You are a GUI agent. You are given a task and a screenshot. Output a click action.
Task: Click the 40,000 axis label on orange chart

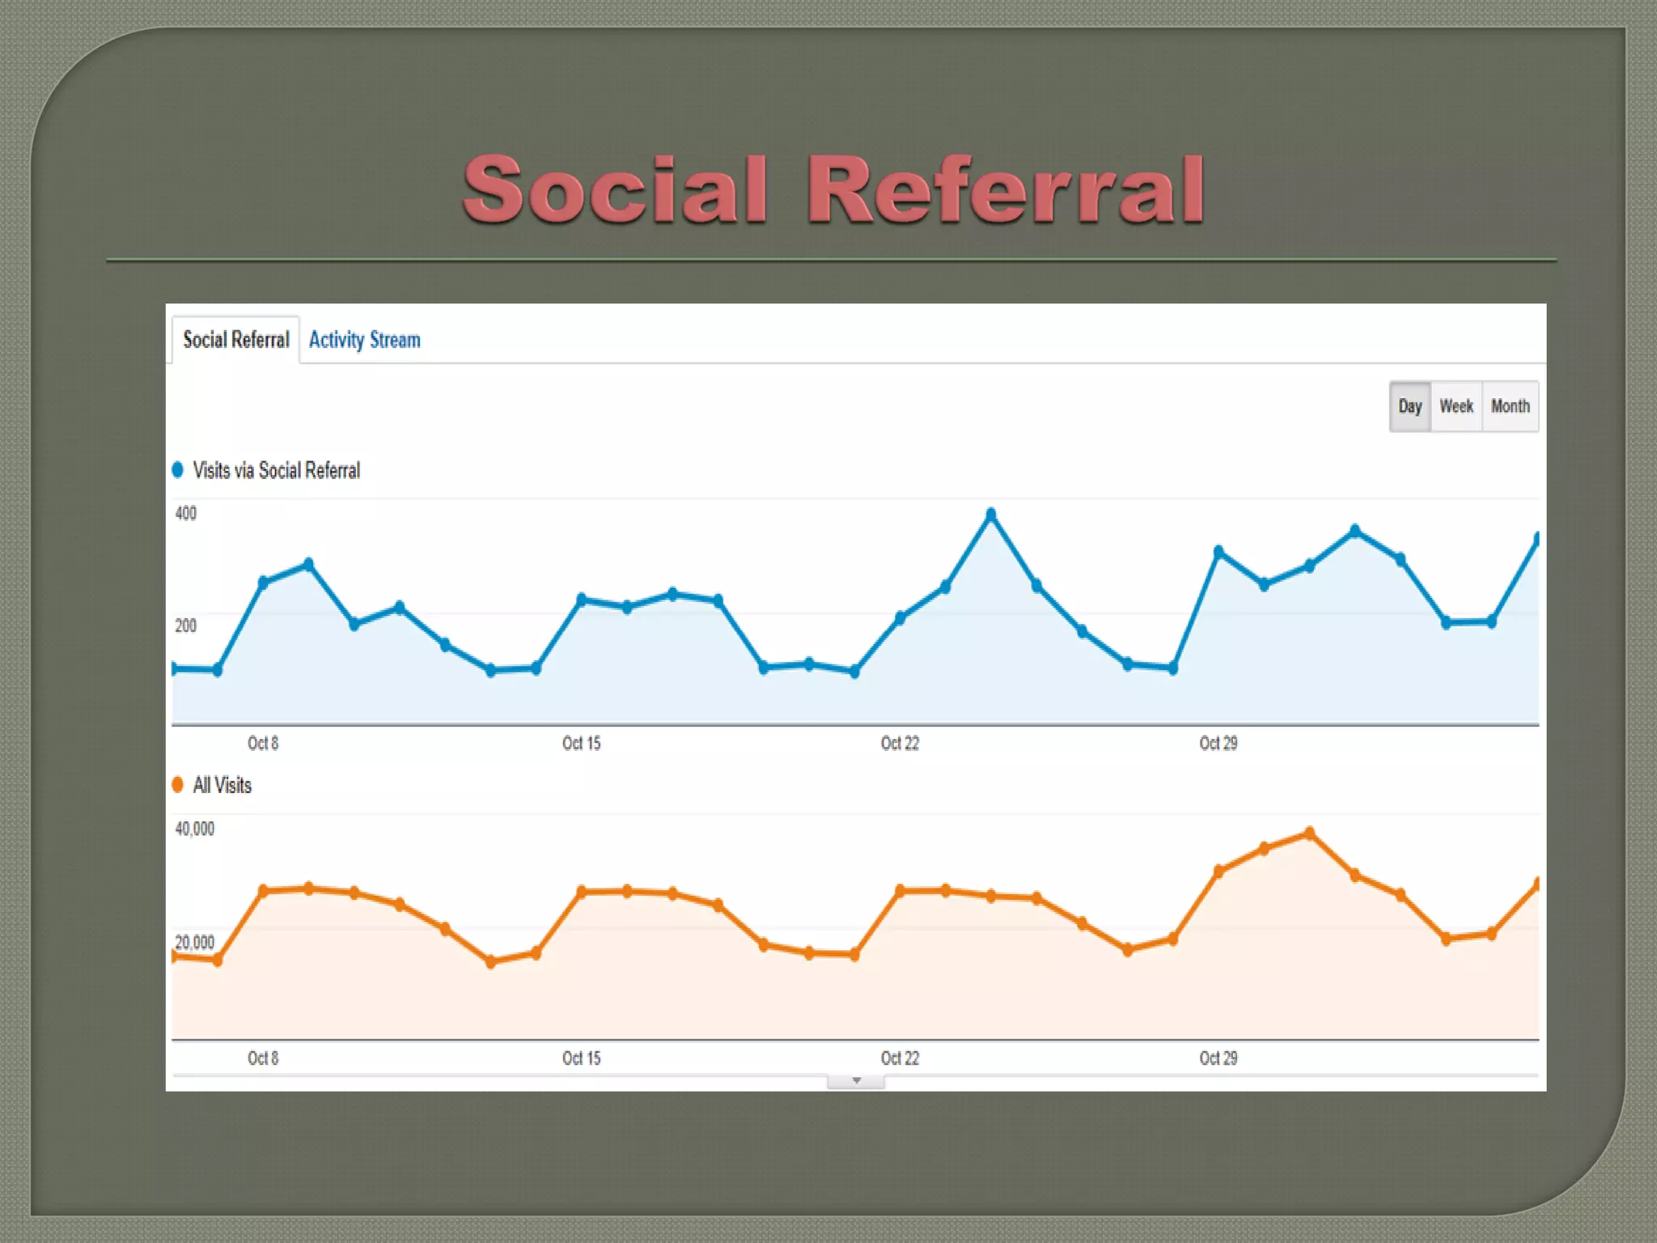pos(195,829)
